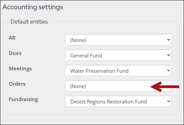This screenshot has width=184, height=125.
Task: Click the chevron arrow on the Meetings dropdown
Action: (169, 70)
